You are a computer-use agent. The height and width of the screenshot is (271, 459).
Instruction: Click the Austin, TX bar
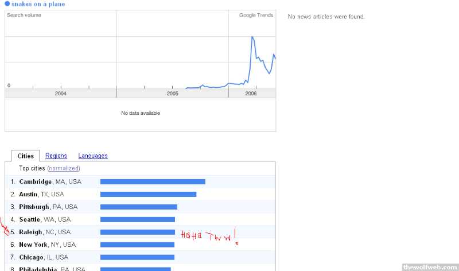point(148,194)
